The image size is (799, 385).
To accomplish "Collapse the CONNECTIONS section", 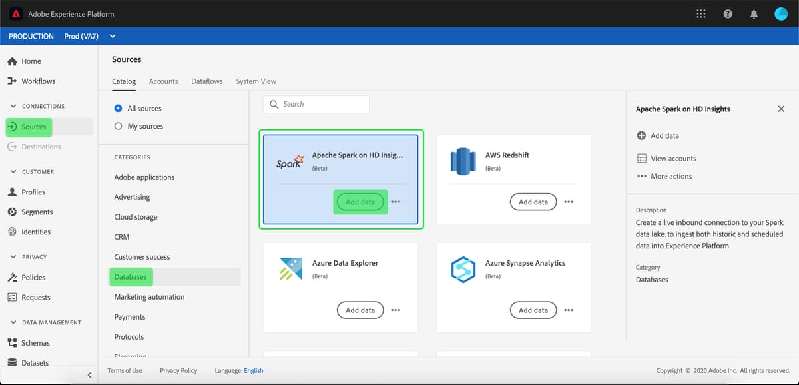I will (x=13, y=105).
